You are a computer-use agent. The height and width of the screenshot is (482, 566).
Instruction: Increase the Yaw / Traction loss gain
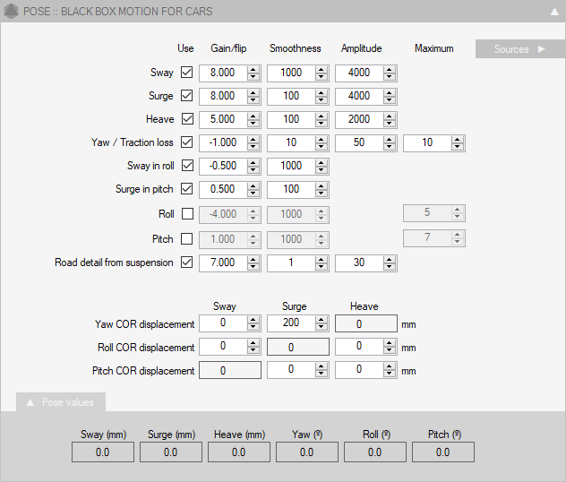click(253, 140)
